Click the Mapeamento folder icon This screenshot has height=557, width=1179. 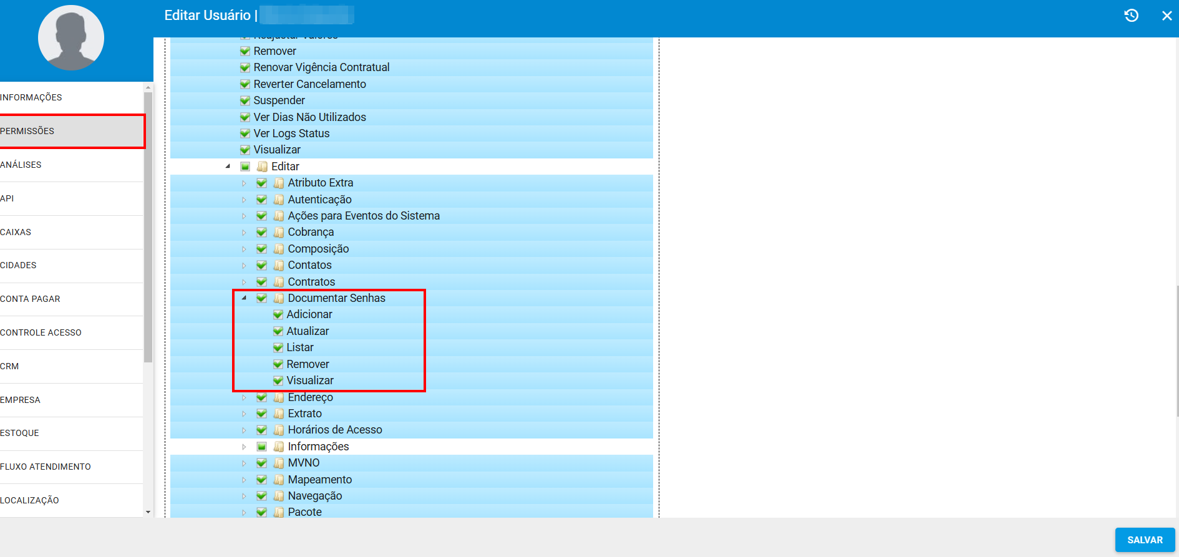[279, 480]
